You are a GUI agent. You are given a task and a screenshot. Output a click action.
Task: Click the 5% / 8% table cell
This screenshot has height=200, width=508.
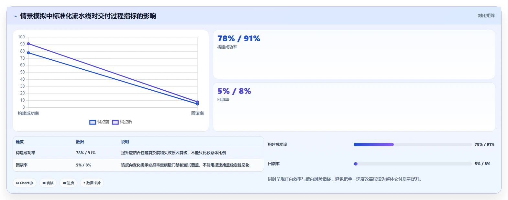click(83, 165)
